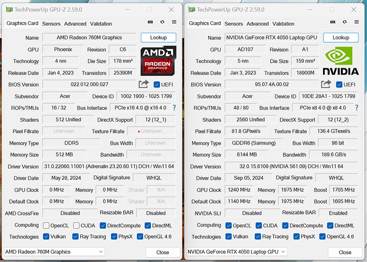367x262 pixels.
Task: Click NVIDIA driver version field 32.0.15.6109
Action: coord(291,166)
